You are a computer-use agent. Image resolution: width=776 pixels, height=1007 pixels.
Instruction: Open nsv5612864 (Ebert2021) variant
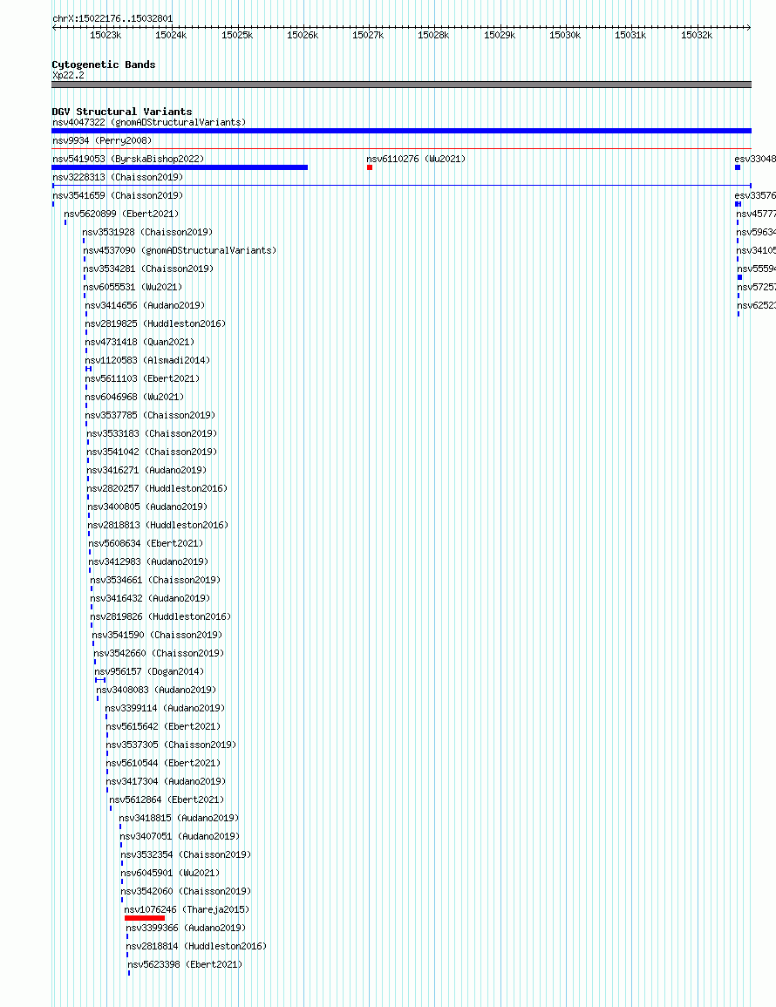(167, 799)
